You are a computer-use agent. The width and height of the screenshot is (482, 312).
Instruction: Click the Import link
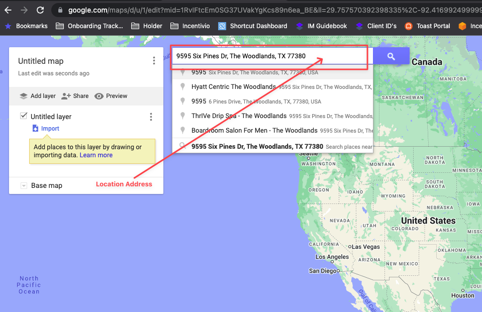point(50,129)
